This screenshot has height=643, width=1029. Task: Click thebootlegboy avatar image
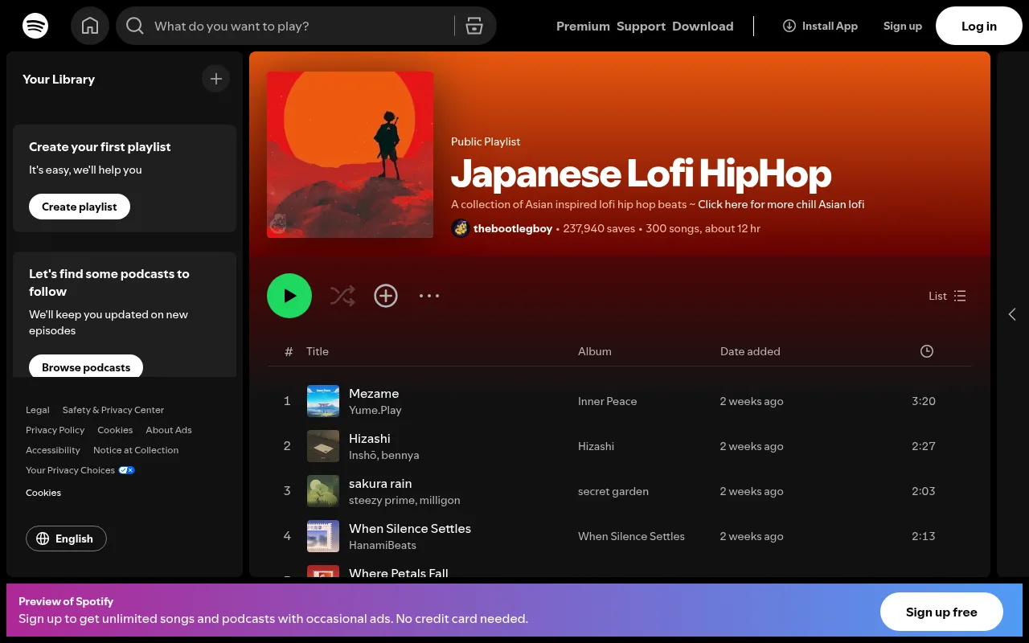click(x=461, y=228)
